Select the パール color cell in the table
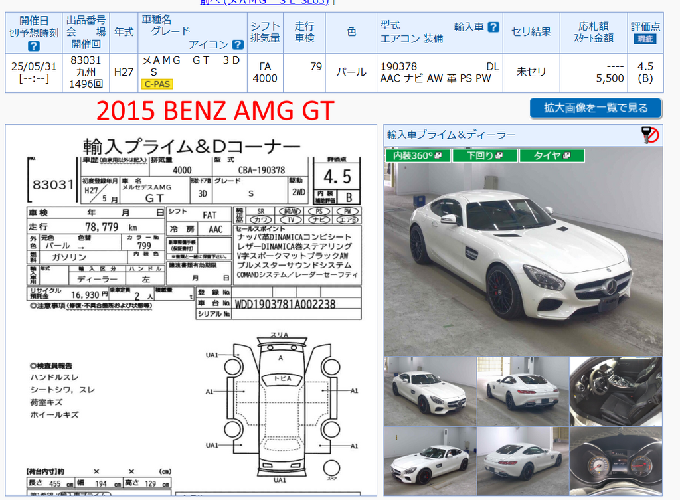 [351, 73]
